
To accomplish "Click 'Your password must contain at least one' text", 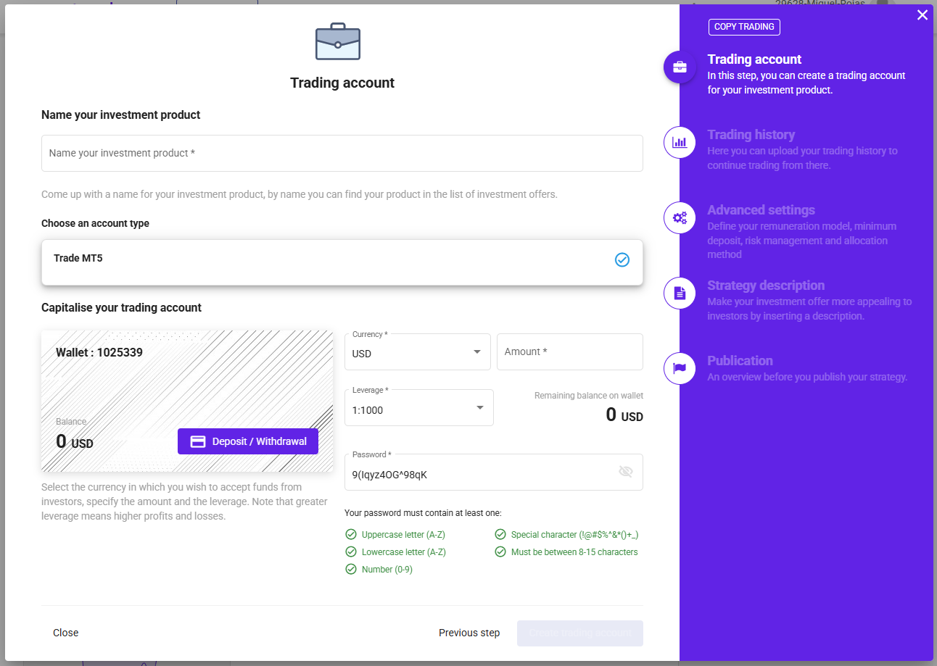I will [423, 513].
